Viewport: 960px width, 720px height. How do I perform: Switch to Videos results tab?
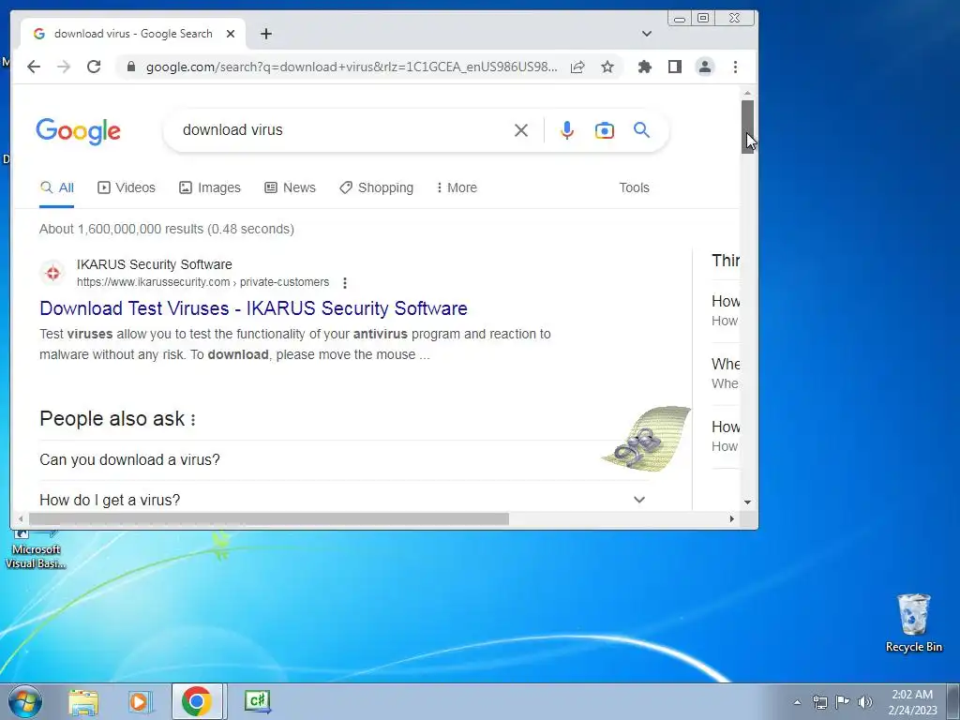(x=127, y=187)
